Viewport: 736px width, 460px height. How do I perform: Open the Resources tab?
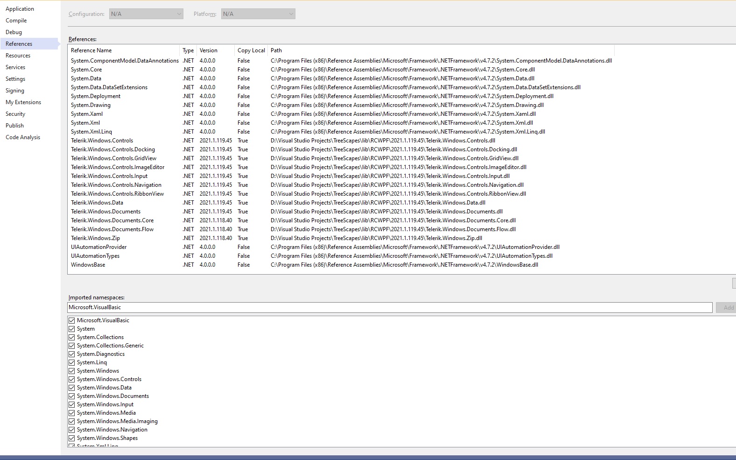tap(18, 56)
